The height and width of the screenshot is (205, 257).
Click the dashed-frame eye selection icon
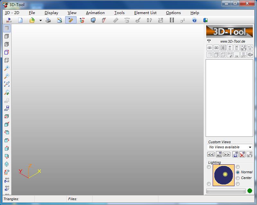click(x=223, y=48)
